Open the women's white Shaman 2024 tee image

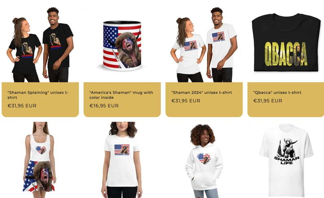122,160
